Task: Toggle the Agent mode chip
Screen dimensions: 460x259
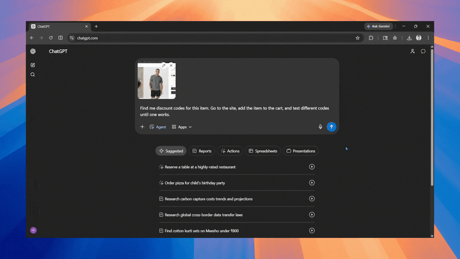Action: click(158, 127)
